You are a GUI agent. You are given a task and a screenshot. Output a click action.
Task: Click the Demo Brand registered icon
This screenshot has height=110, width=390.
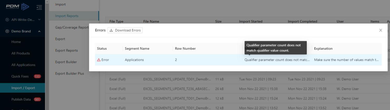pyautogui.click(x=8, y=31)
